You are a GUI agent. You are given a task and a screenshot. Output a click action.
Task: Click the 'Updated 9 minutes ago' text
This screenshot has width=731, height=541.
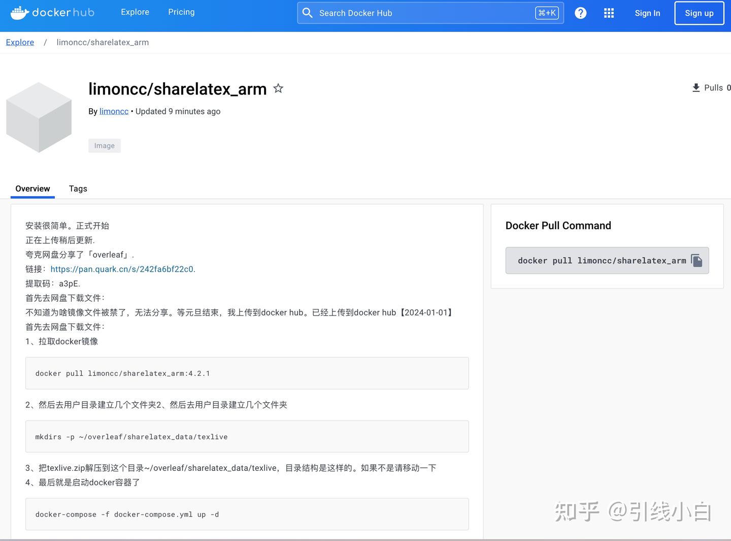[178, 111]
